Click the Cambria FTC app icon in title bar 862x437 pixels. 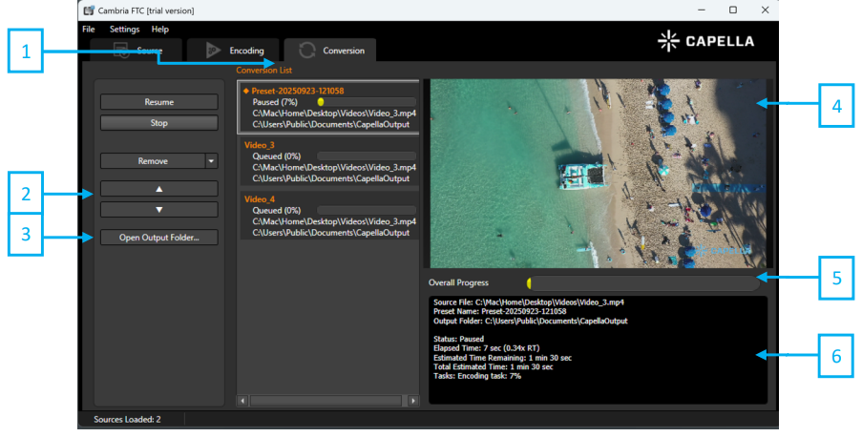(x=88, y=10)
